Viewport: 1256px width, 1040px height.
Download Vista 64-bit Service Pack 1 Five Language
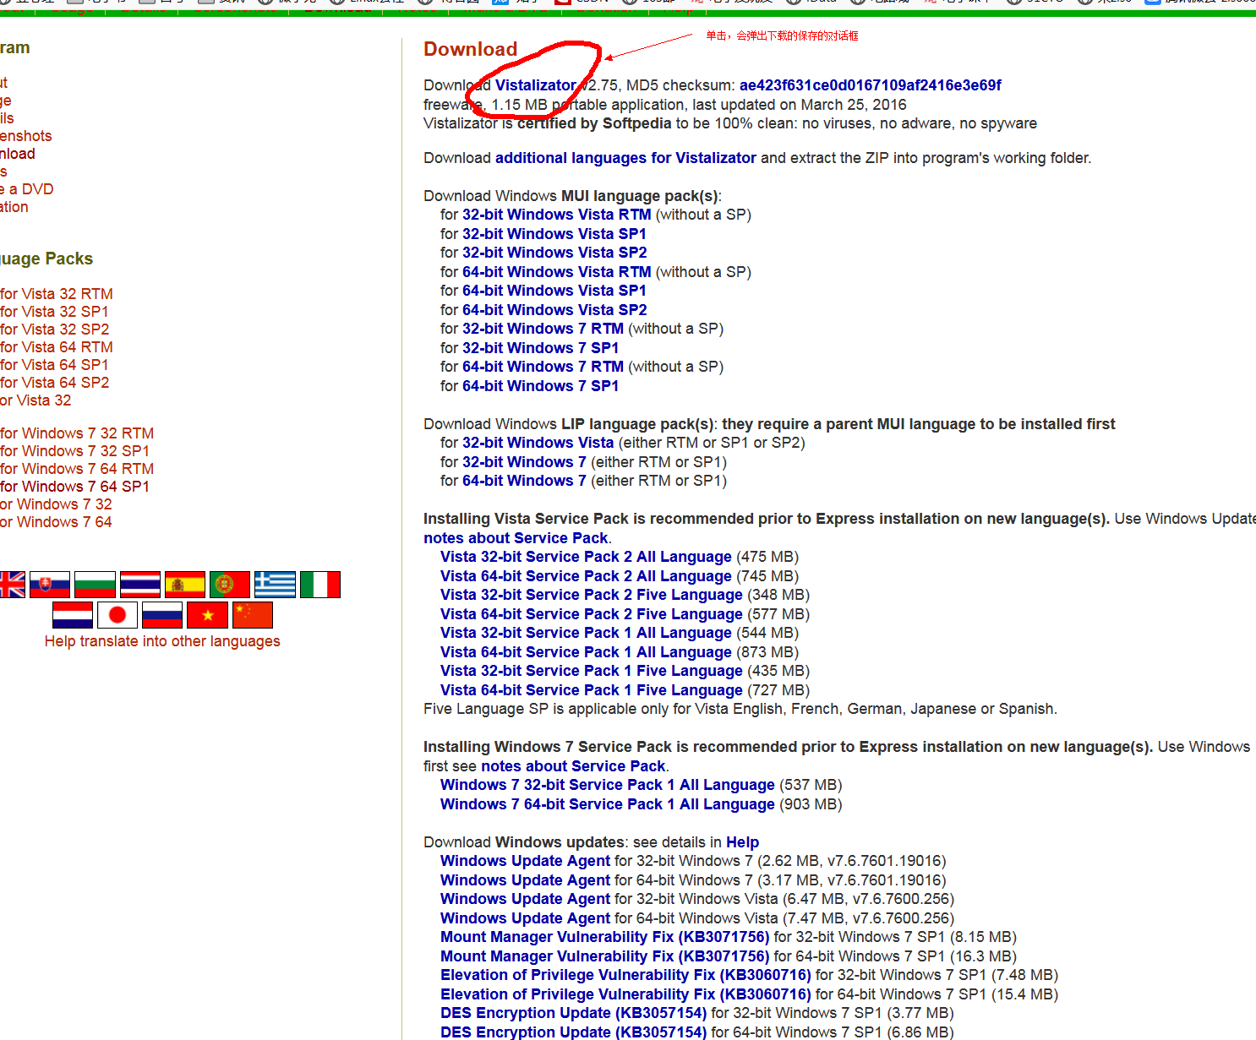coord(592,690)
